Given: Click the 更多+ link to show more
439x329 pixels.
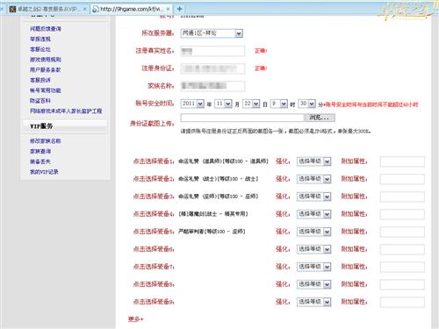Looking at the screenshot, I should (135, 319).
